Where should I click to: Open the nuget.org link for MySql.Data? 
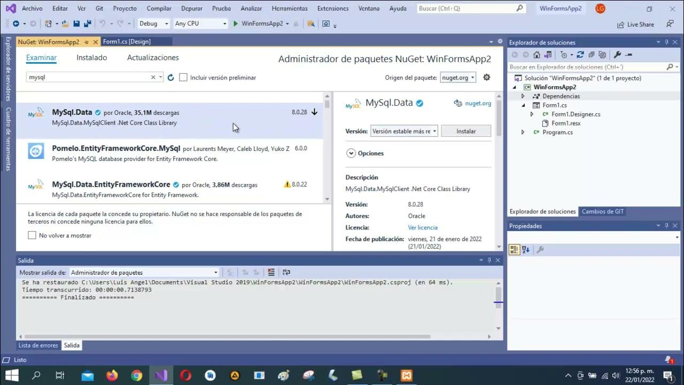478,103
